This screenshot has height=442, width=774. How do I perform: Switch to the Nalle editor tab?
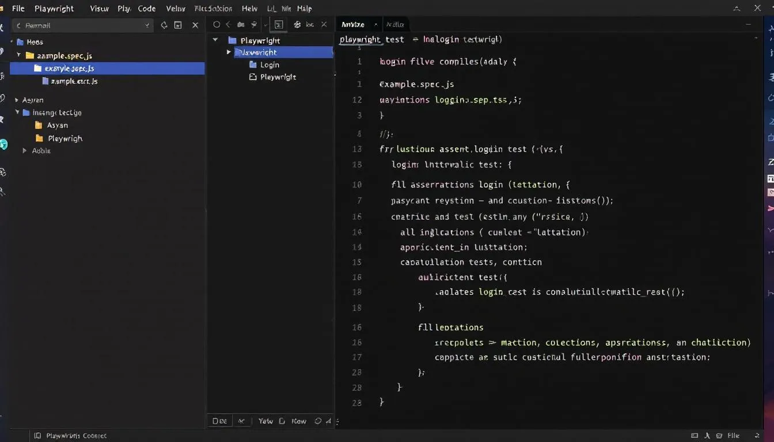(x=395, y=24)
